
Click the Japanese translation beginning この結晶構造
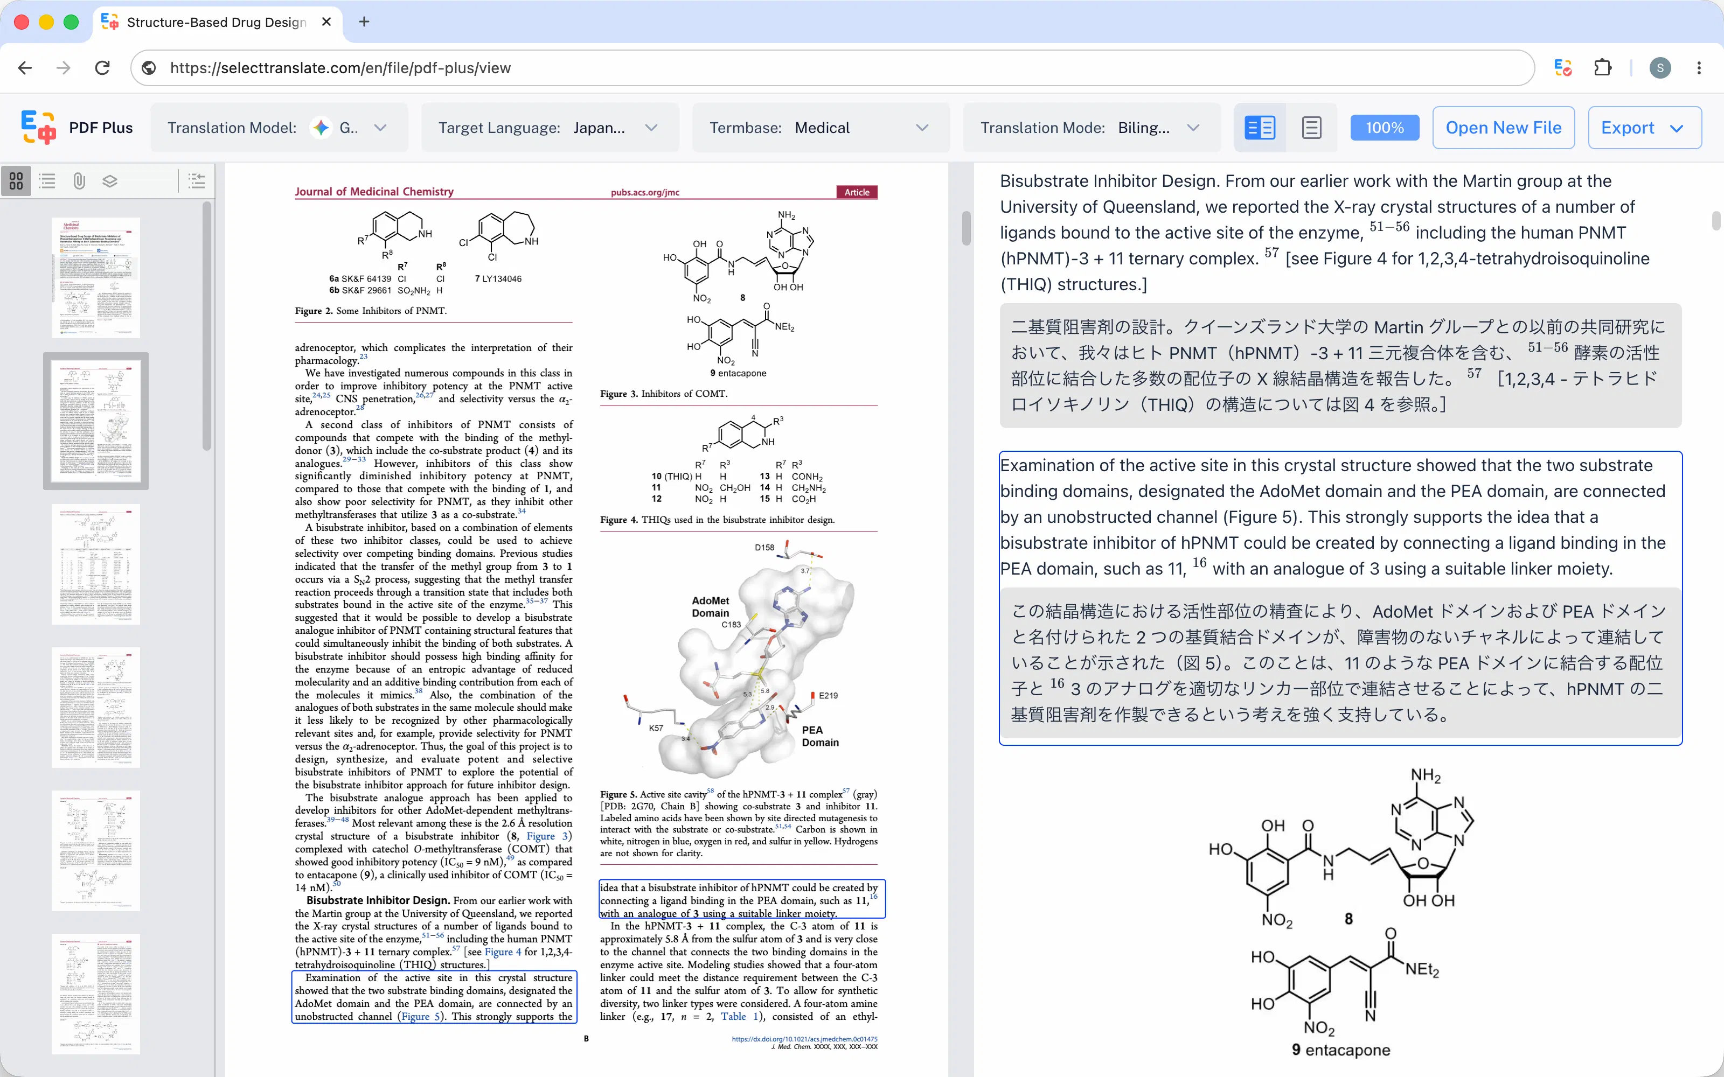(1340, 662)
